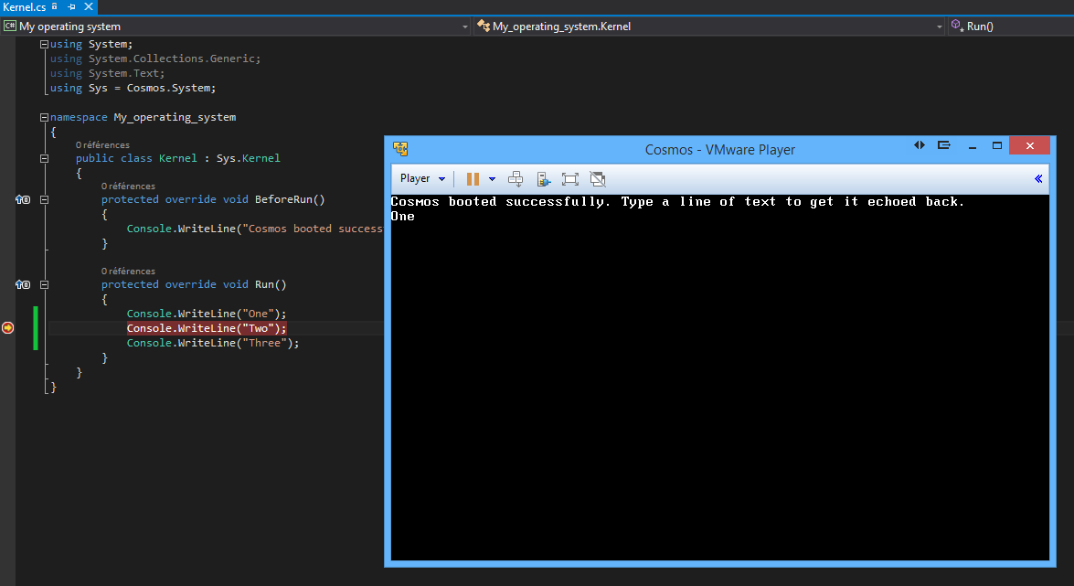Screen dimensions: 1074x586
Task: Open the Player menu in VMware
Action: pos(422,178)
